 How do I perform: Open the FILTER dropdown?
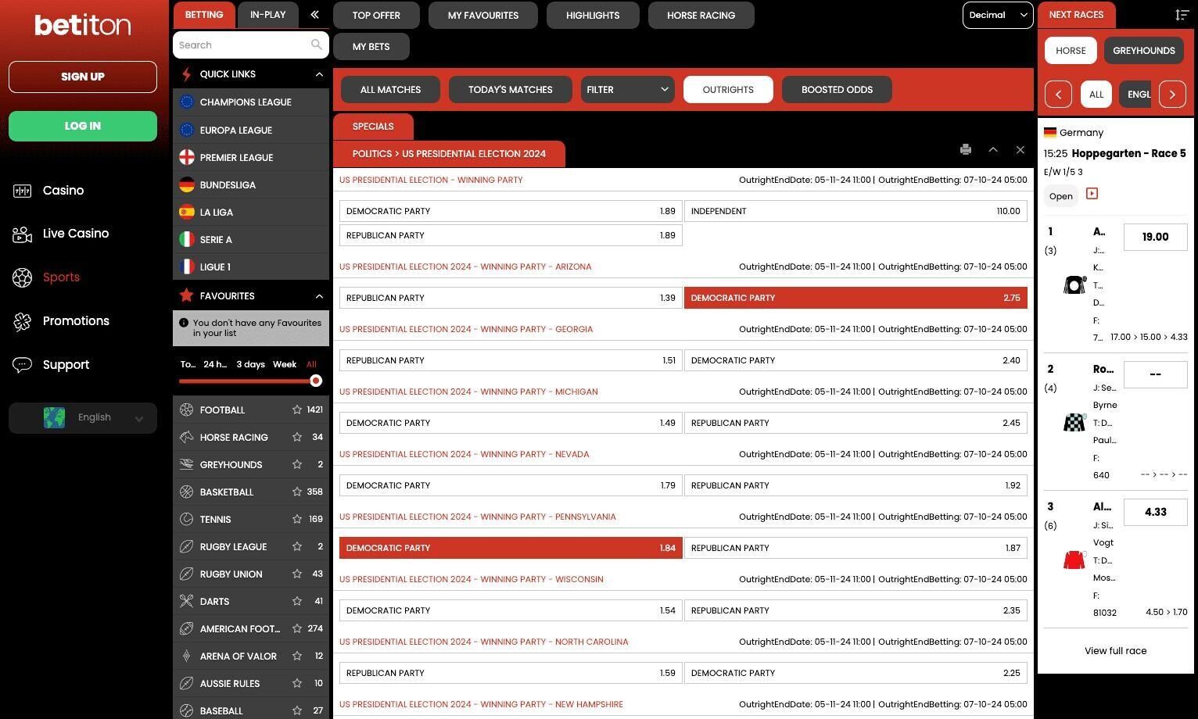(x=627, y=89)
